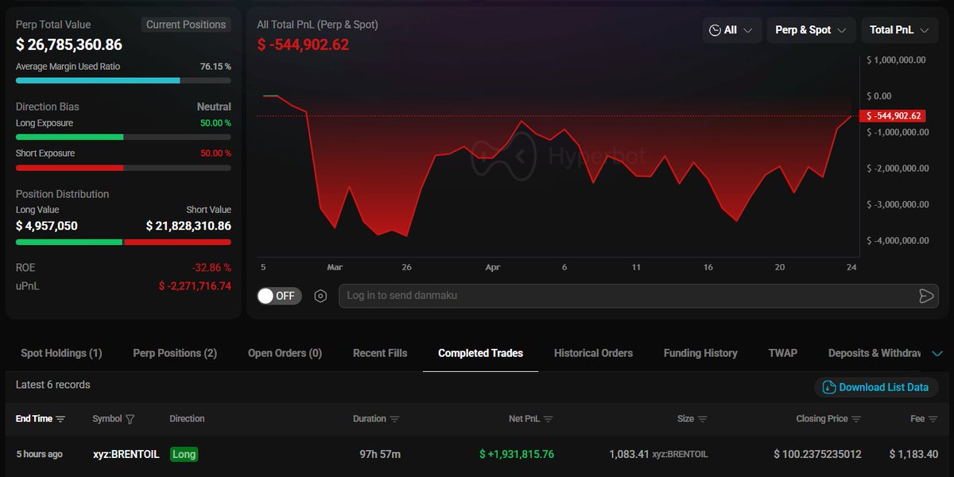Sort by Duration column icon

pos(394,419)
